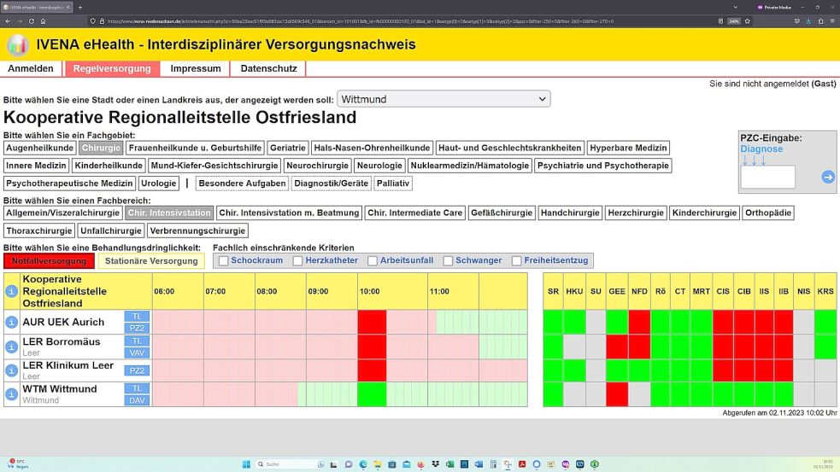Open weather widget in taskbar corner
The width and height of the screenshot is (840, 472).
pyautogui.click(x=18, y=464)
